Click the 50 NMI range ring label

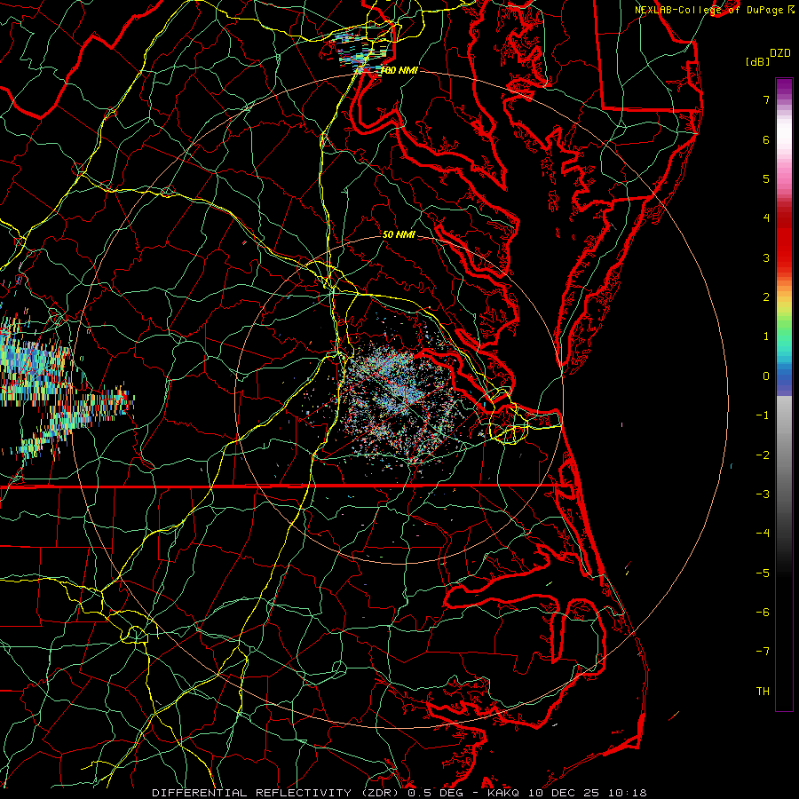point(399,235)
